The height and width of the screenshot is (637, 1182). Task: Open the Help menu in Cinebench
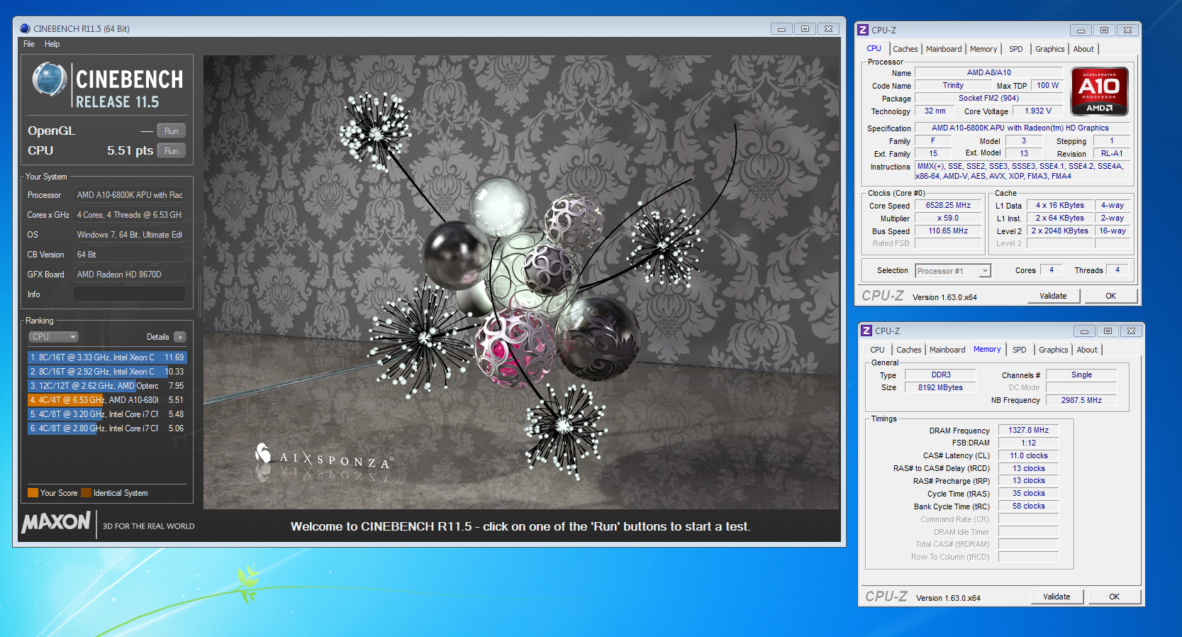click(x=52, y=44)
